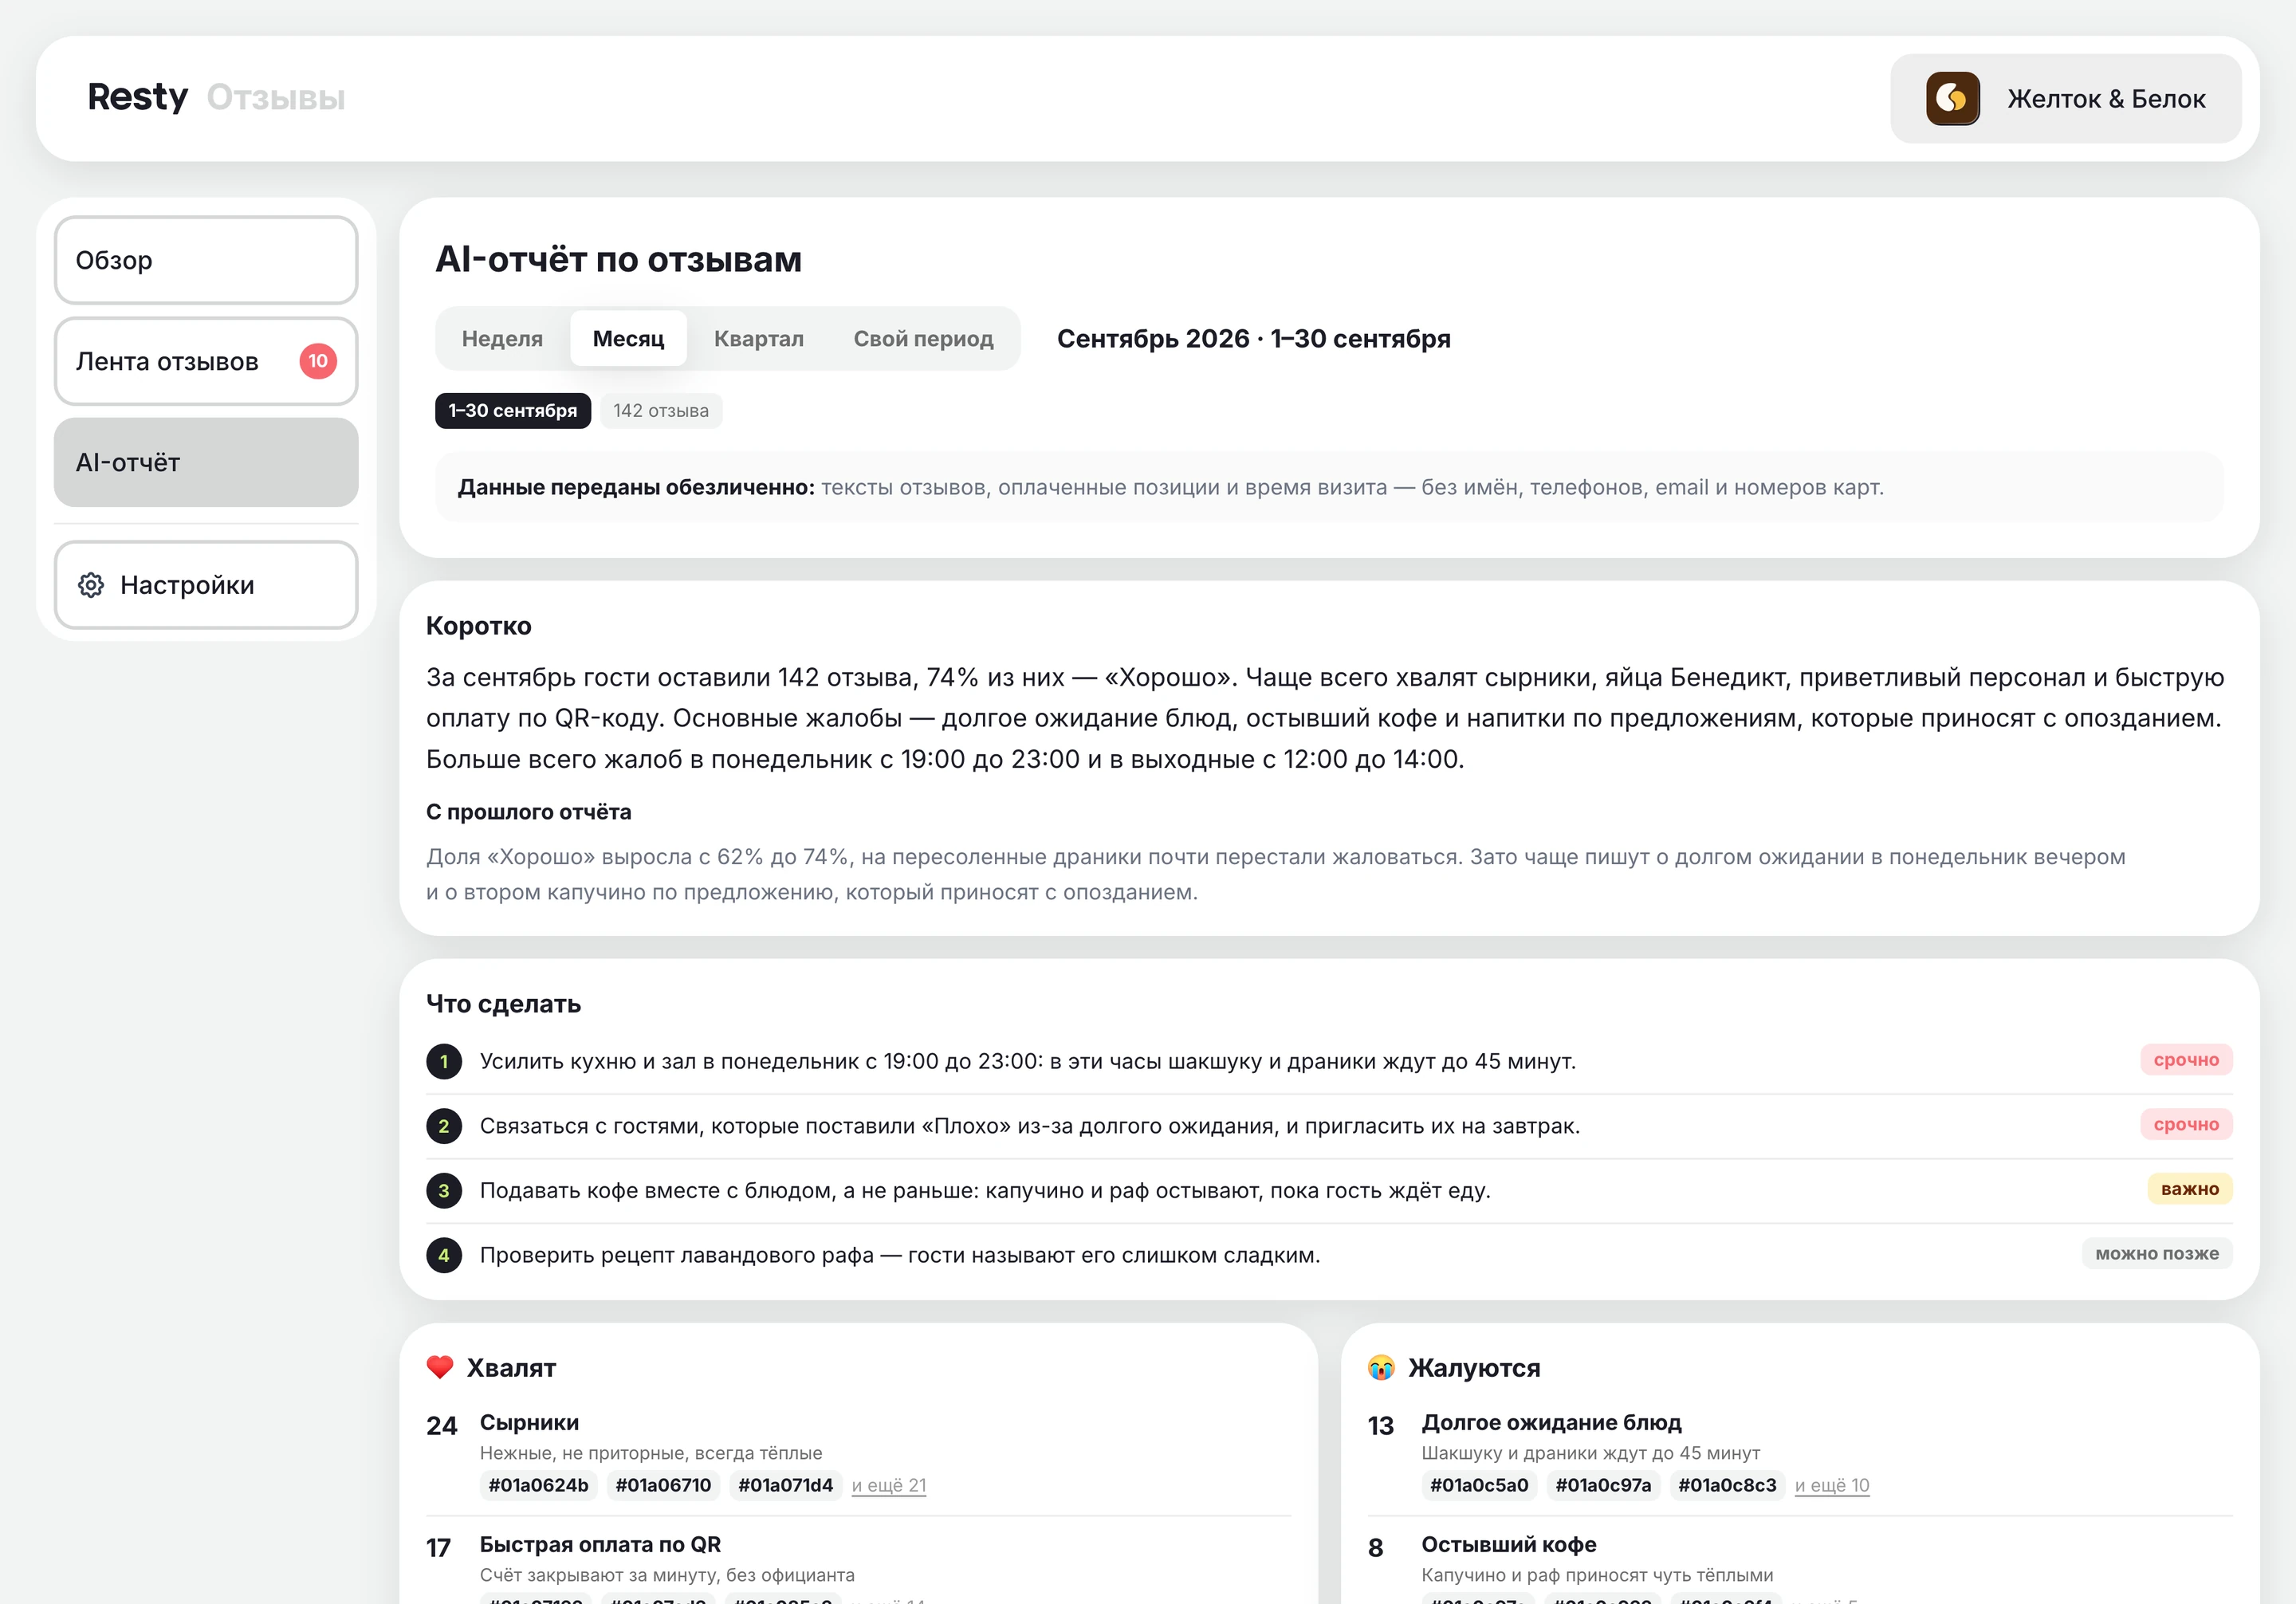Image resolution: width=2296 pixels, height=1604 pixels.
Task: Select the Месяц period tab
Action: coord(628,338)
